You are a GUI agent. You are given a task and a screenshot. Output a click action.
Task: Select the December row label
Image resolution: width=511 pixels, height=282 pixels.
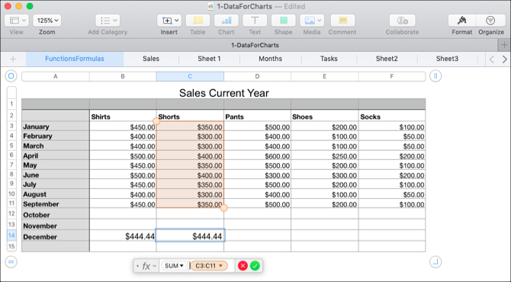pyautogui.click(x=56, y=236)
